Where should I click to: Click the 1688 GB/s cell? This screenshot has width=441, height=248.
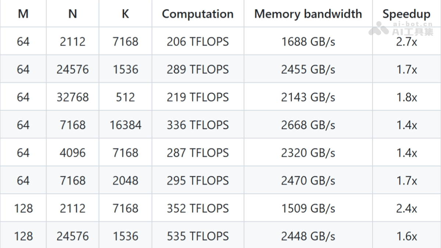click(308, 42)
